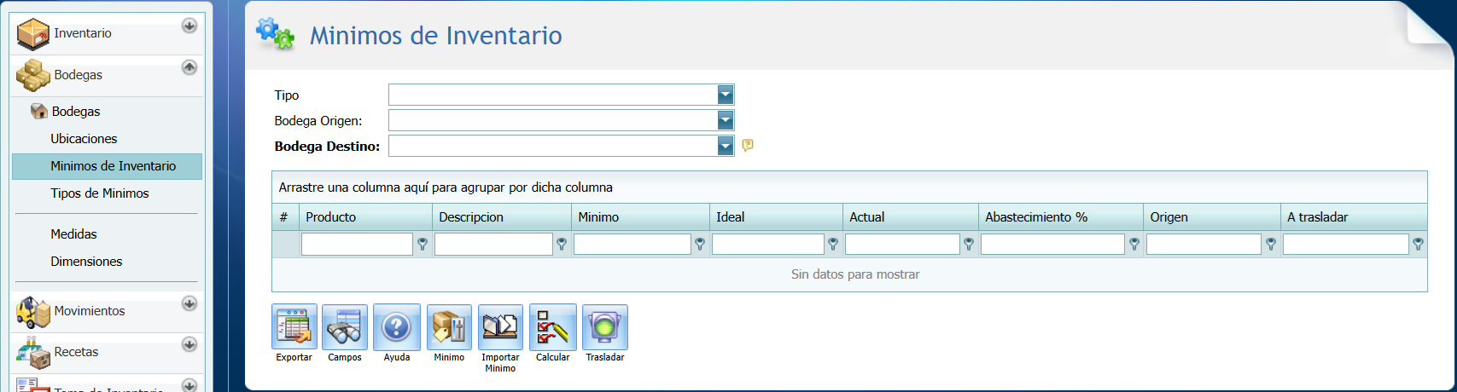Click the Actual filter input field
1457x392 pixels.
click(x=902, y=245)
